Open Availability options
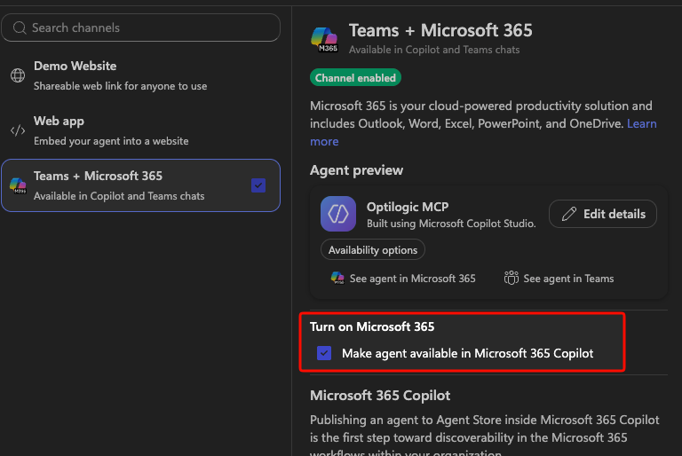682x456 pixels. pos(373,250)
